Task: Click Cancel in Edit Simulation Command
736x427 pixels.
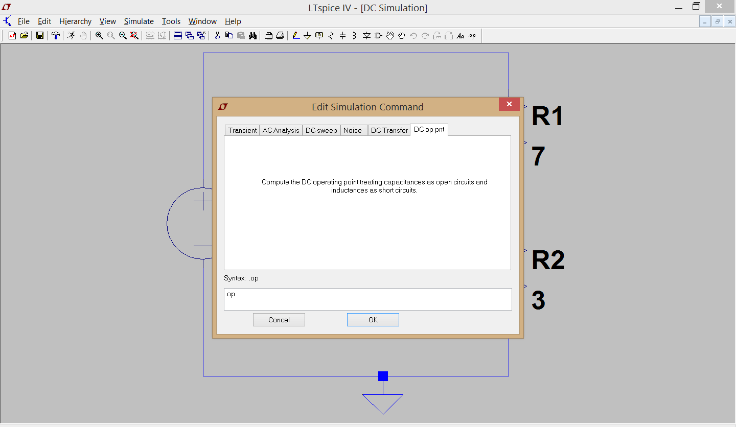Action: pyautogui.click(x=279, y=320)
